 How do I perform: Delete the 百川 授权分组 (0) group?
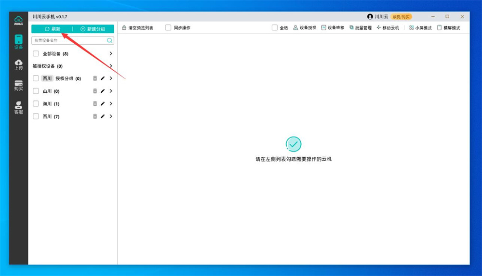point(95,78)
